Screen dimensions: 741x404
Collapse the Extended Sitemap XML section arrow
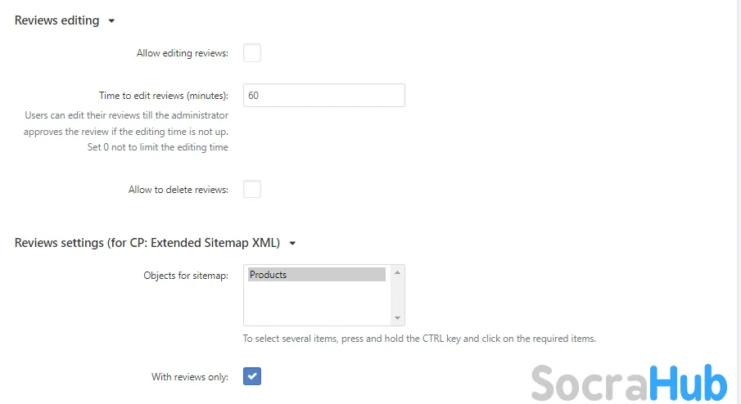(x=292, y=243)
